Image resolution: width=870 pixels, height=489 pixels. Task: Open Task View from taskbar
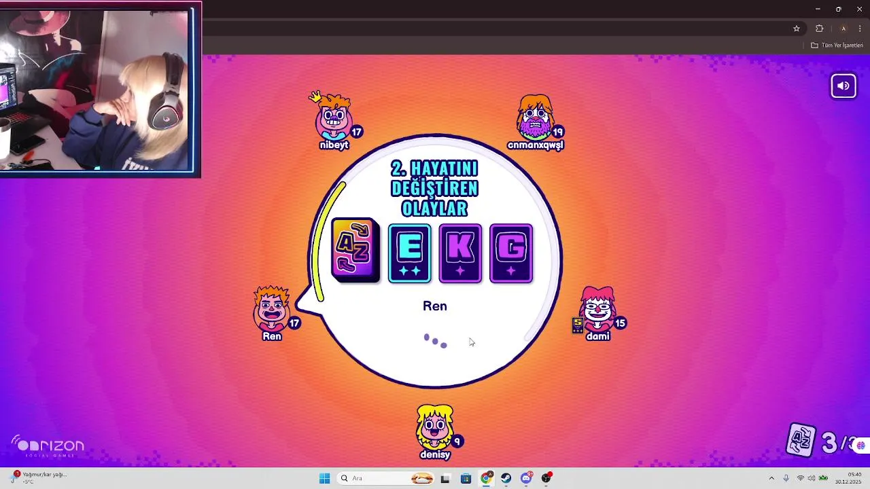point(445,478)
